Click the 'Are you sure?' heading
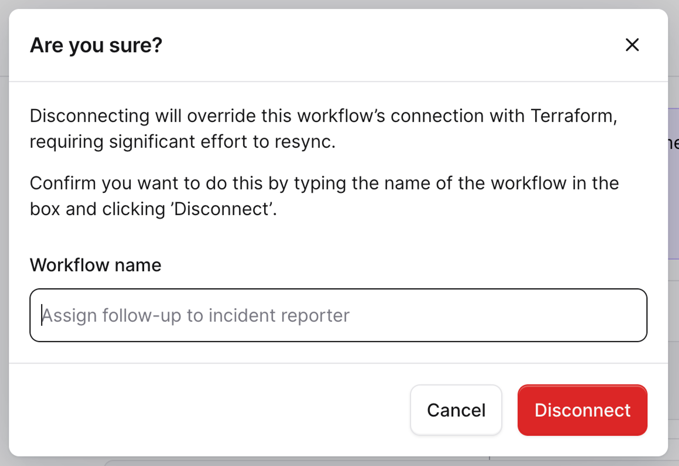 pos(96,45)
